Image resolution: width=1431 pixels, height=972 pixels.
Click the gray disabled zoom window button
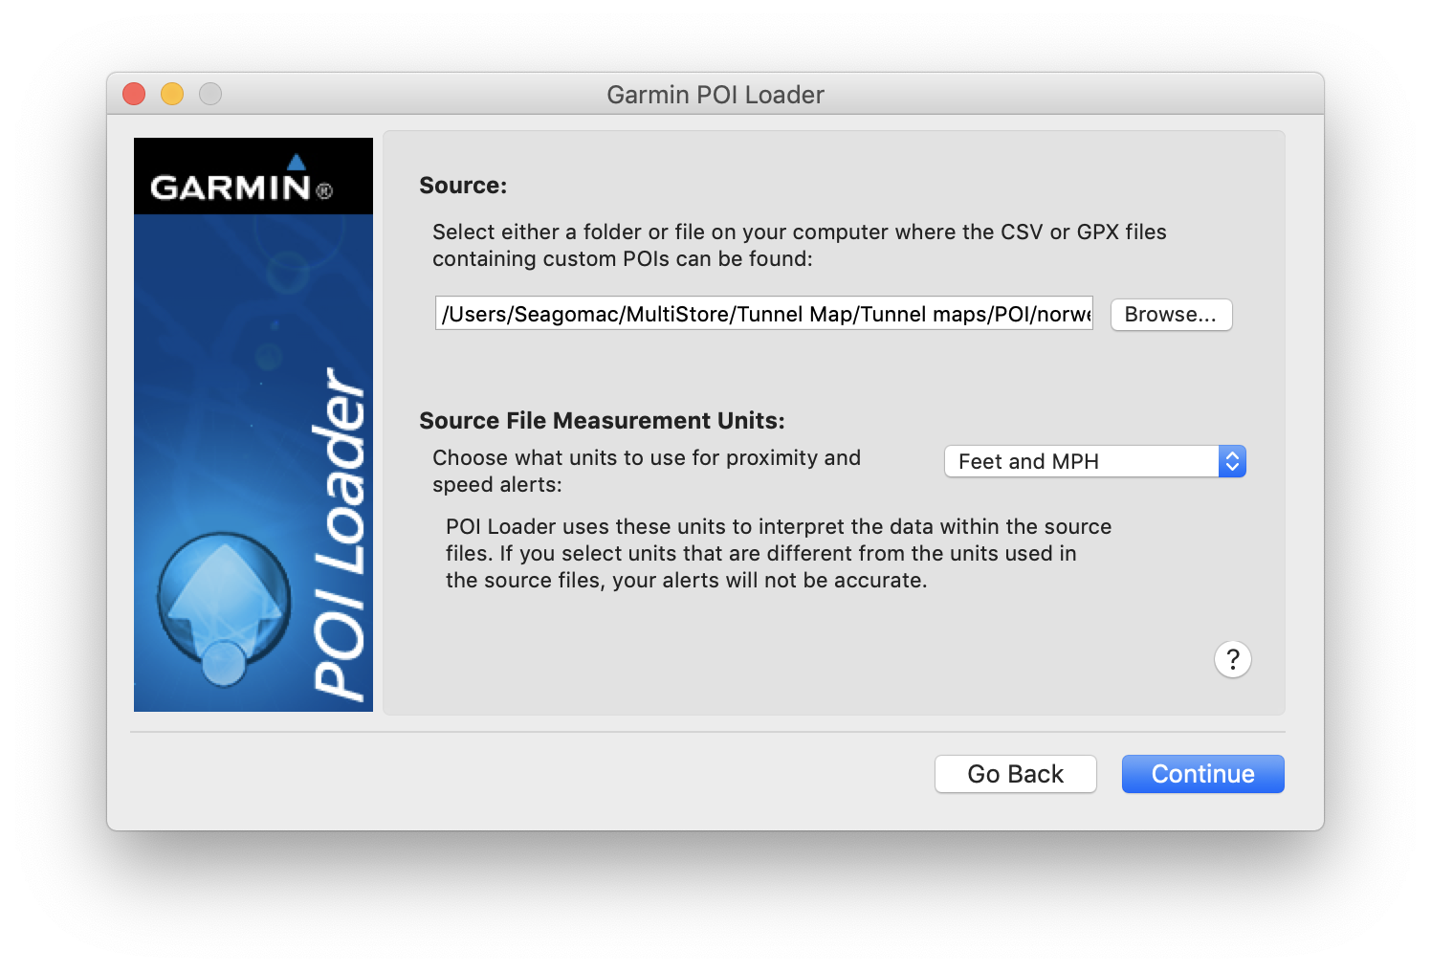(x=210, y=94)
